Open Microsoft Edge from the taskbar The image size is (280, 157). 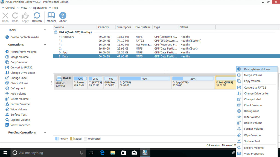(102, 153)
